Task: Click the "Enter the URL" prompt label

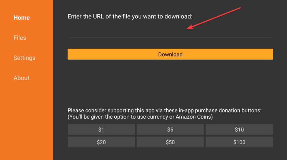Action: click(130, 16)
